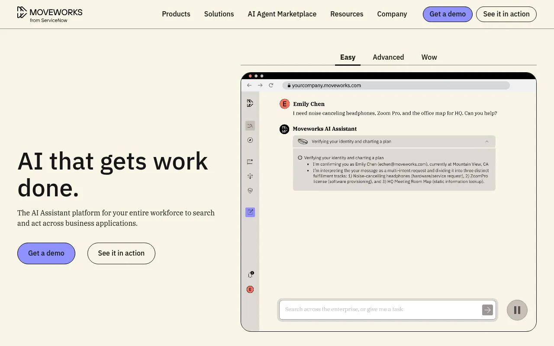
Task: Click the Moveworks AI Assistant name text
Action: [325, 129]
